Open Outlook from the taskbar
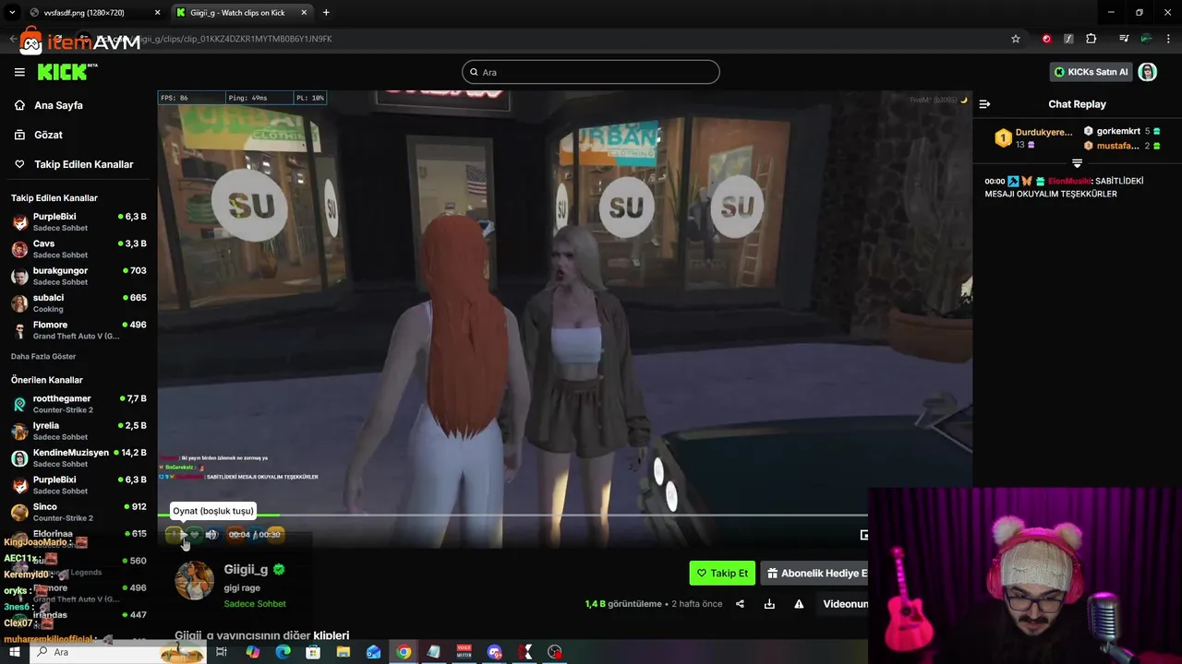 [x=373, y=652]
